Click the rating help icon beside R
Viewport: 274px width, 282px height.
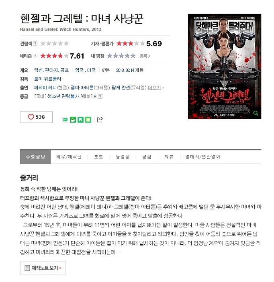(100, 97)
